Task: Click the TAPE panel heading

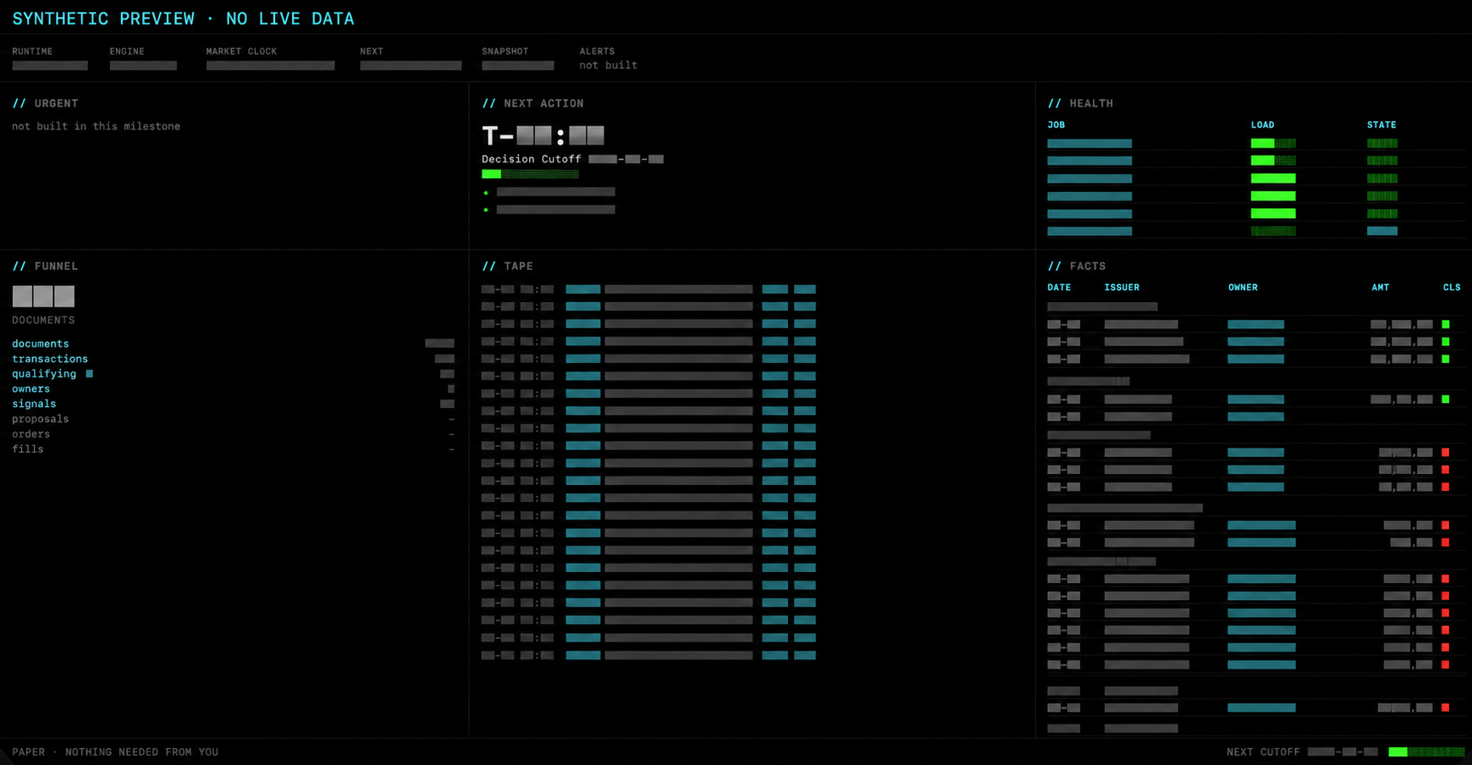Action: (507, 266)
